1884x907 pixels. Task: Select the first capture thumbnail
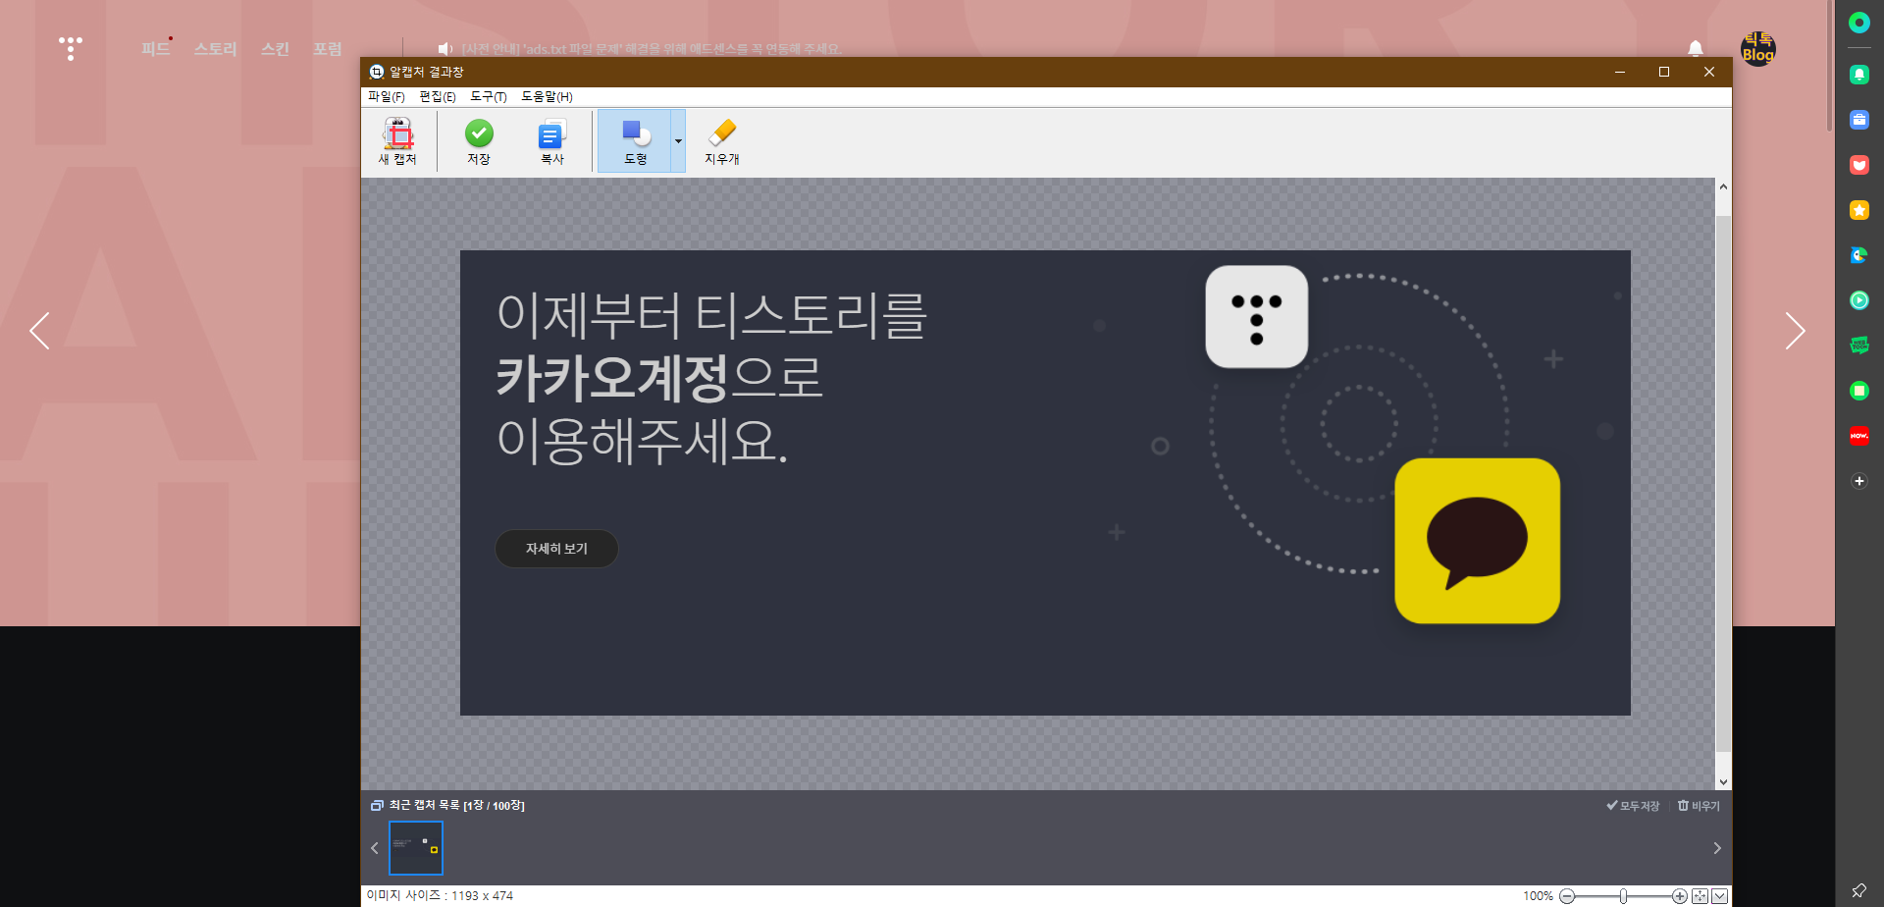click(416, 848)
